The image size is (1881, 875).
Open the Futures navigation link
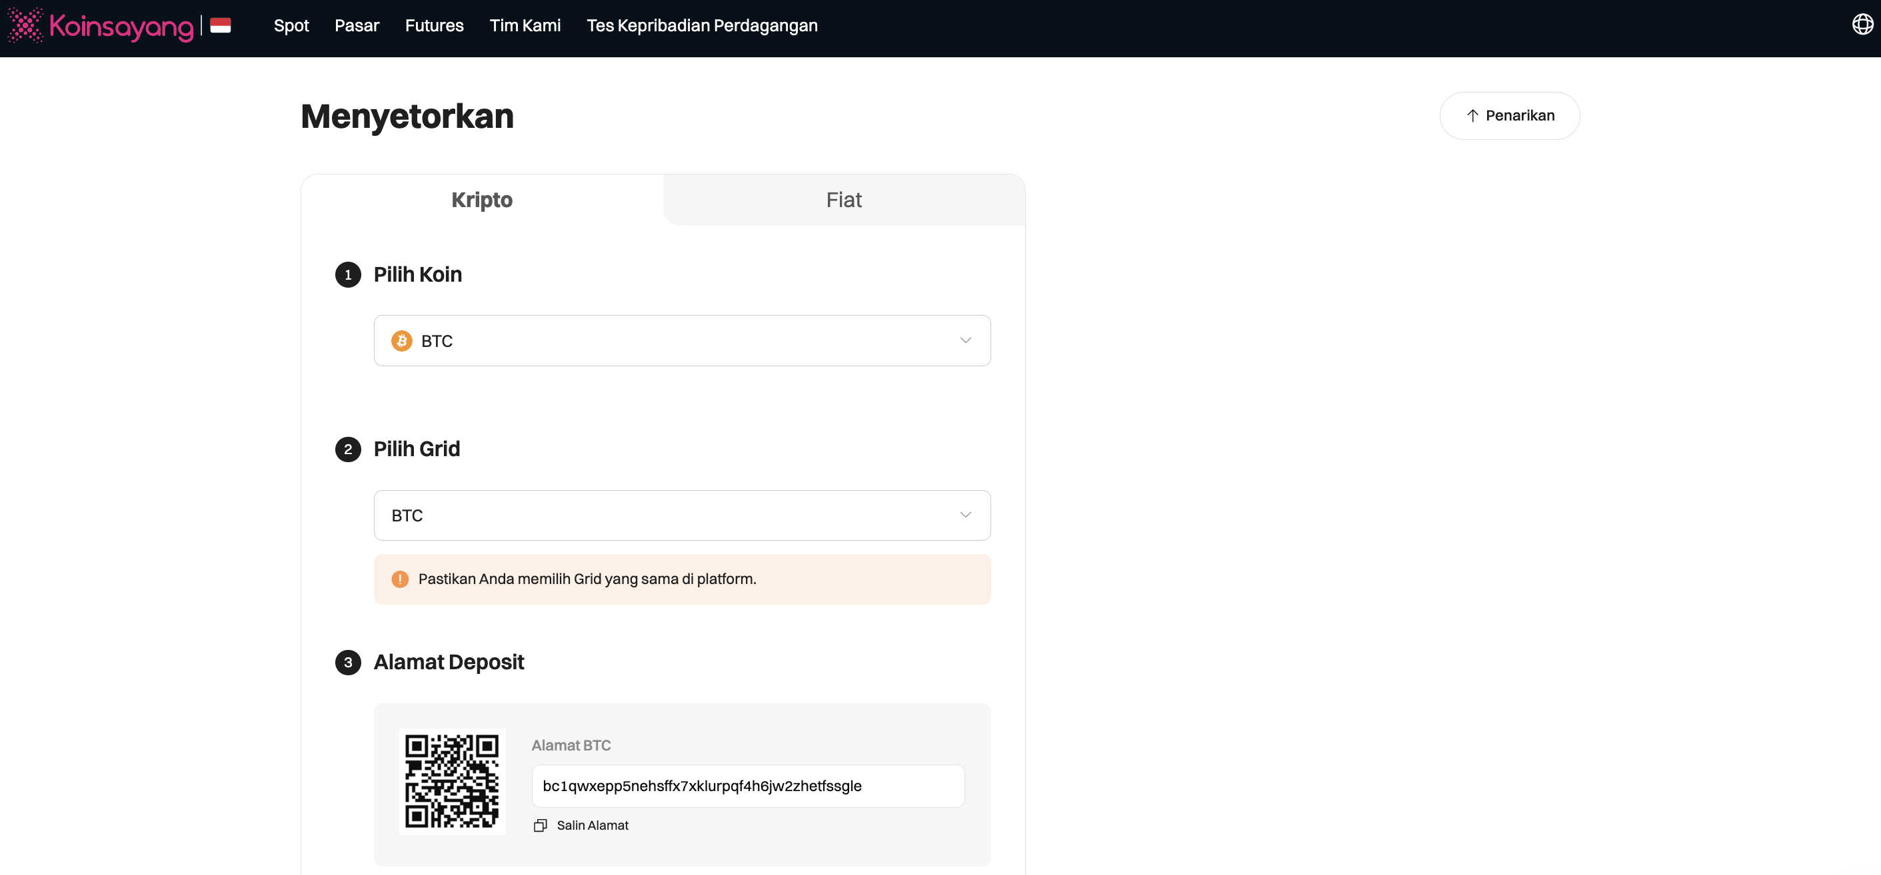pyautogui.click(x=434, y=25)
